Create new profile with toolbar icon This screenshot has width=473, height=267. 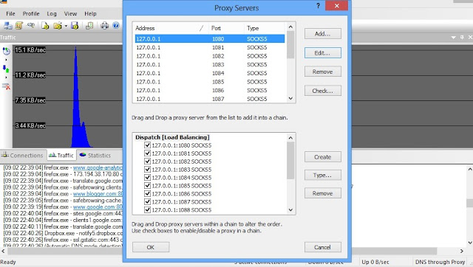tap(45, 26)
